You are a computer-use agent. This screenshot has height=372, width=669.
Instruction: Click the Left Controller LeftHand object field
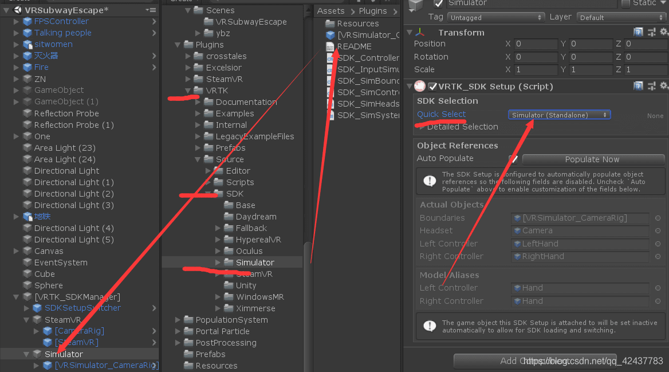[580, 244]
